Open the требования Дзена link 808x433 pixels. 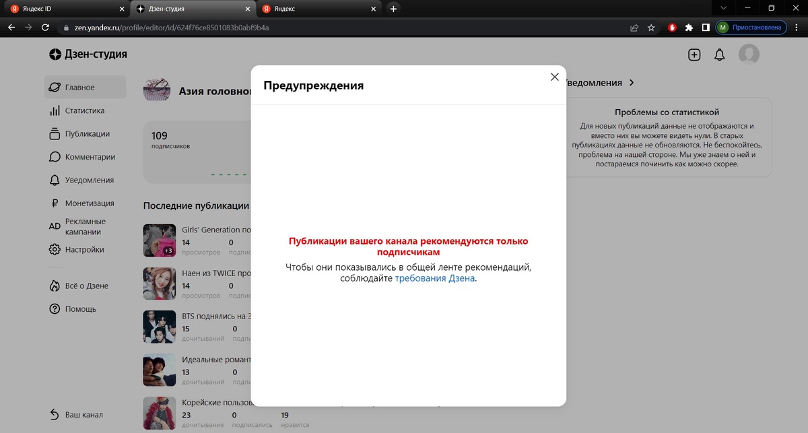(x=435, y=278)
